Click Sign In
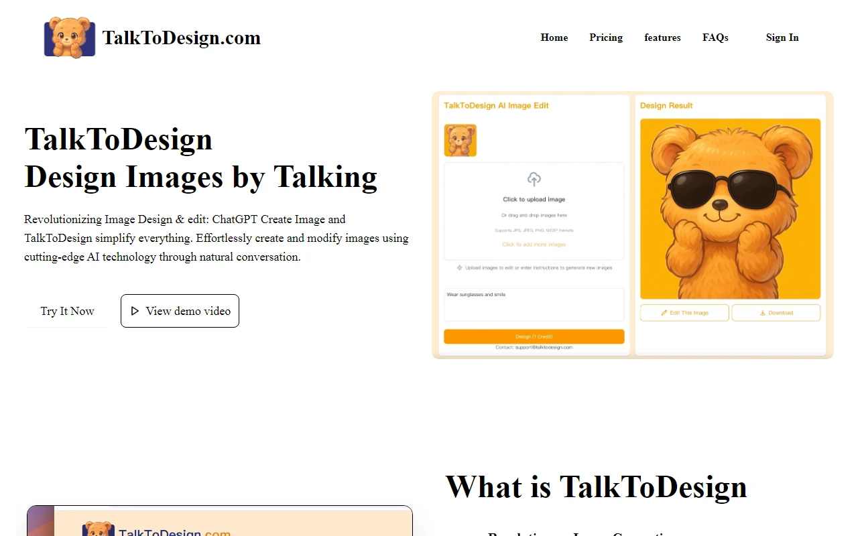 pos(782,38)
